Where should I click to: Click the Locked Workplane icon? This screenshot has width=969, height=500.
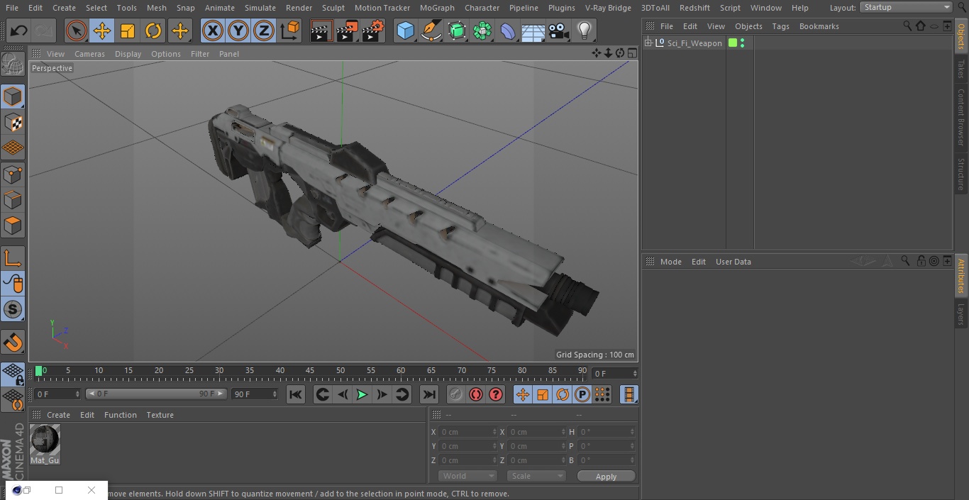point(13,374)
